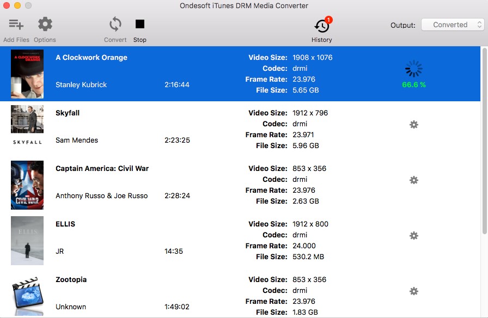Open the History panel

321,26
